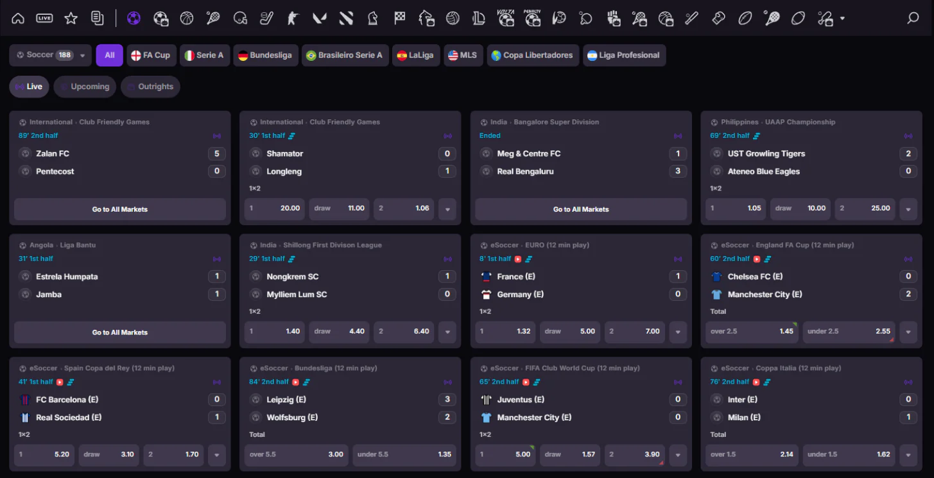
Task: Go to All Markets for Meg & Centre FC
Action: coord(581,209)
